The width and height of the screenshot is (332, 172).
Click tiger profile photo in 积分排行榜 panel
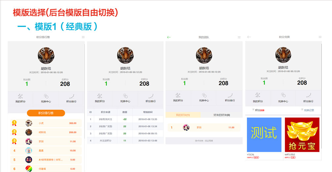[x=46, y=55]
